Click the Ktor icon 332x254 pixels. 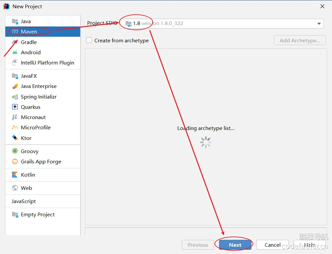coord(15,138)
